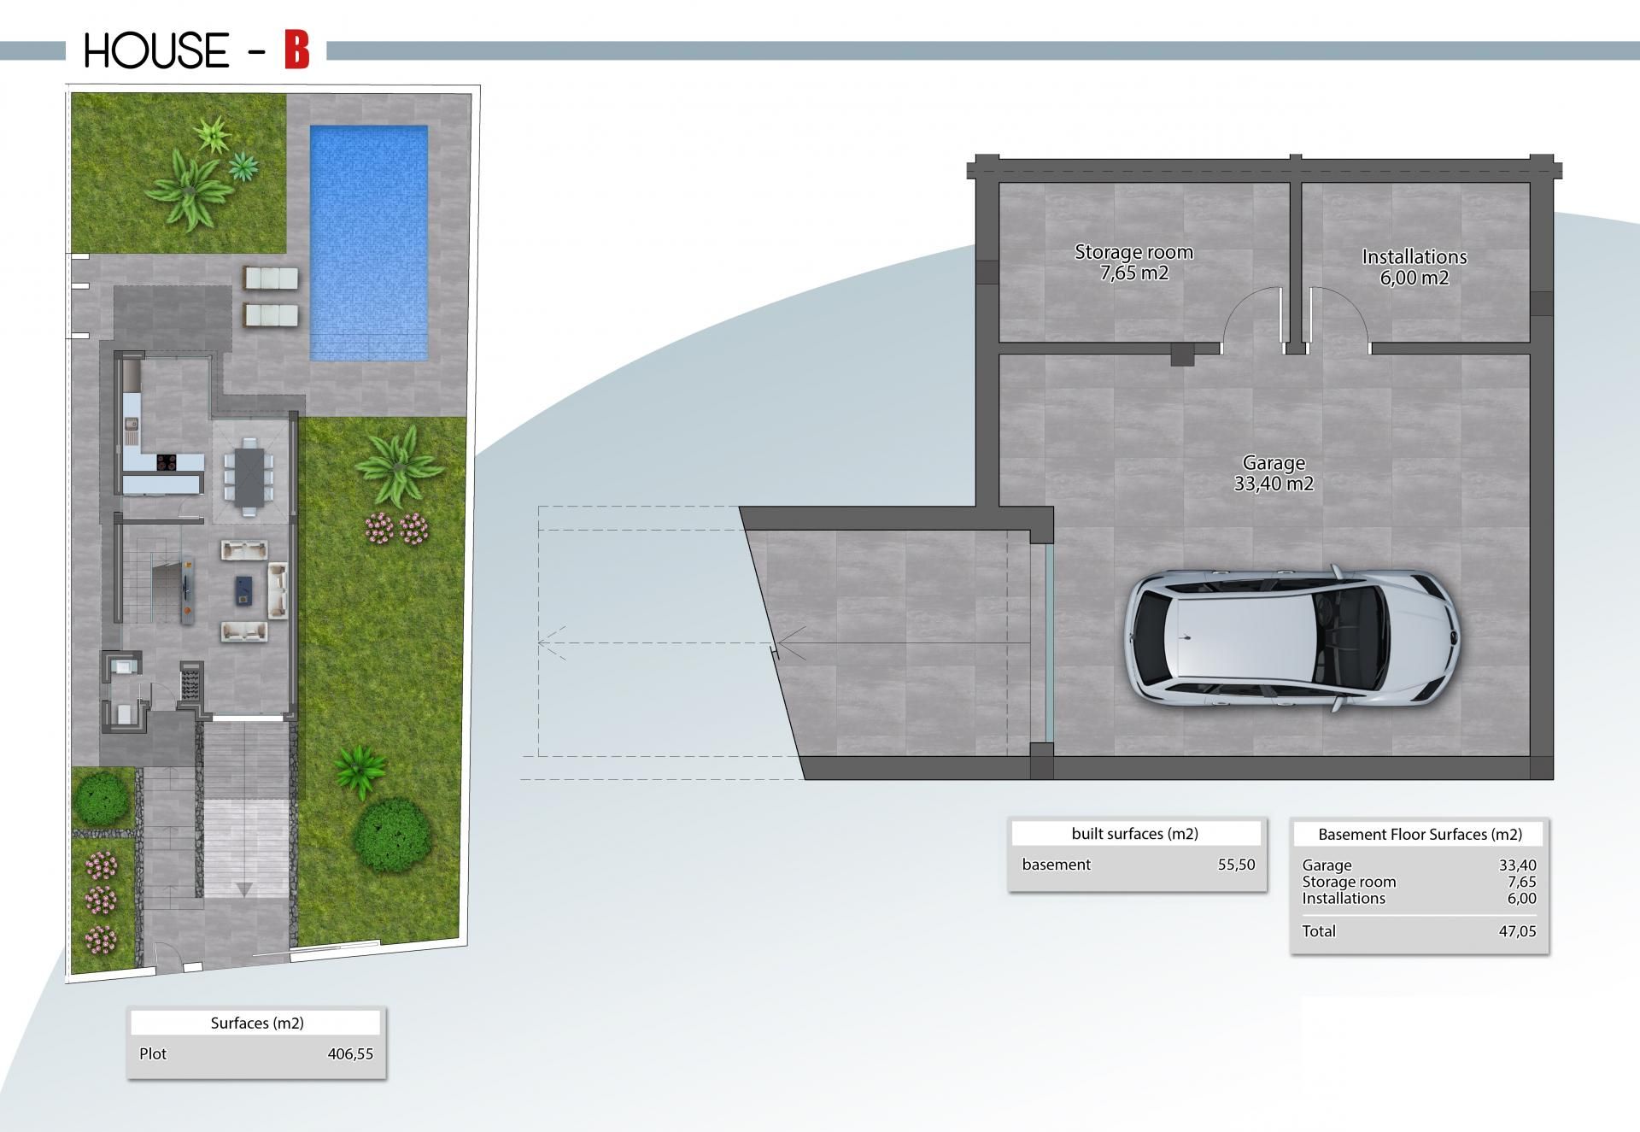
Task: Click the '6,00' value in surfaces table
Action: [1521, 898]
